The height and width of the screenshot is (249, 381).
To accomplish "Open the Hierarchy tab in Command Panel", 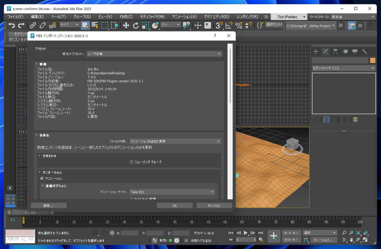I will click(335, 52).
